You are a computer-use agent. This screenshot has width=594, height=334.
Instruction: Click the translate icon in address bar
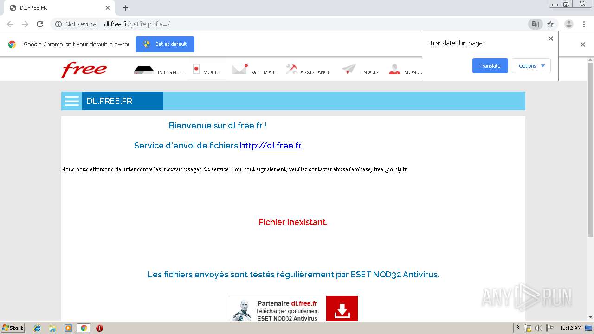coord(535,24)
